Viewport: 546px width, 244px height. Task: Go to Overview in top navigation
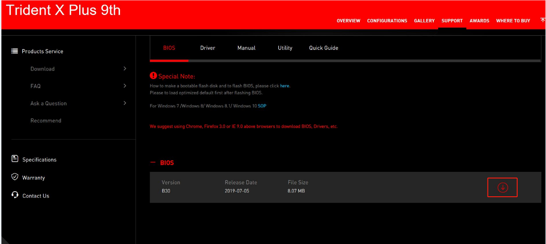349,21
